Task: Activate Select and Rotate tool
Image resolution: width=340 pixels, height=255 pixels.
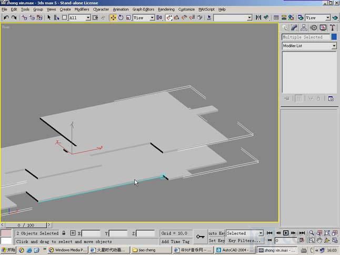Action: (121, 17)
